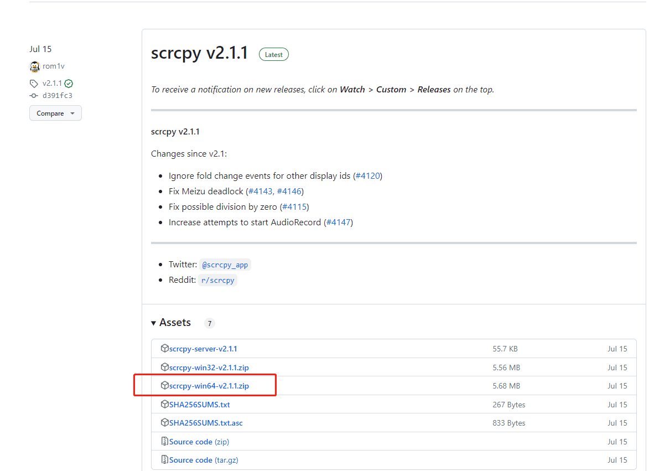Download SHA256SUMS.txt.asc file

[x=206, y=423]
